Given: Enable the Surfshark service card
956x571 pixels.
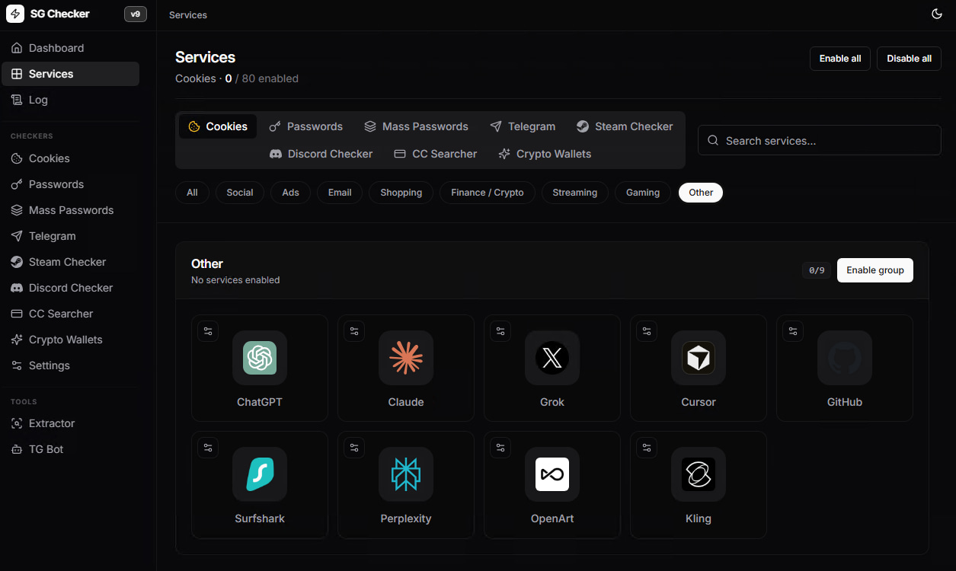Looking at the screenshot, I should point(260,485).
